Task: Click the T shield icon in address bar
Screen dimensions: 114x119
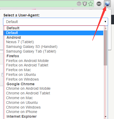Action: click(x=85, y=4)
